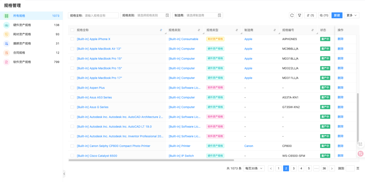Open [Built-in] IP Switch category link
Image resolution: width=365 pixels, height=182 pixels.
pyautogui.click(x=181, y=156)
